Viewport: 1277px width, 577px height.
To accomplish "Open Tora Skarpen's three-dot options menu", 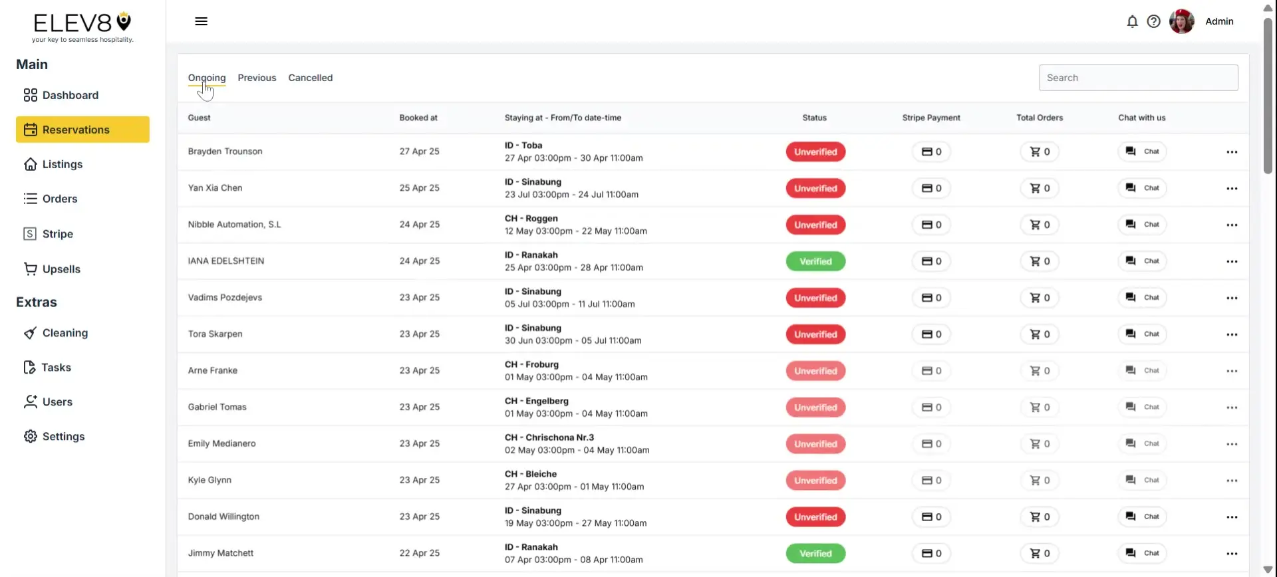I will coord(1232,334).
